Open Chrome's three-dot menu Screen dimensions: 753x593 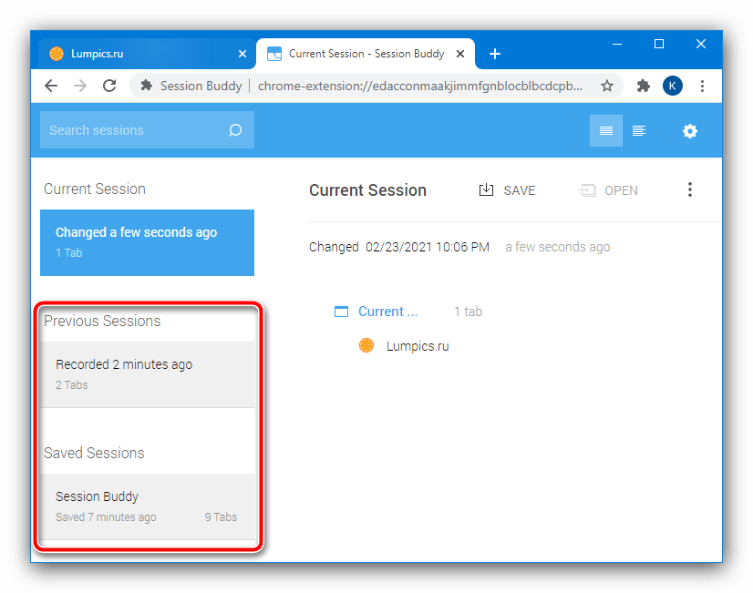[702, 86]
